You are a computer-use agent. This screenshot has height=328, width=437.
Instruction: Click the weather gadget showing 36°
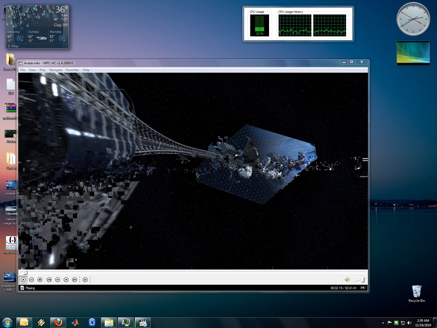[x=37, y=27]
